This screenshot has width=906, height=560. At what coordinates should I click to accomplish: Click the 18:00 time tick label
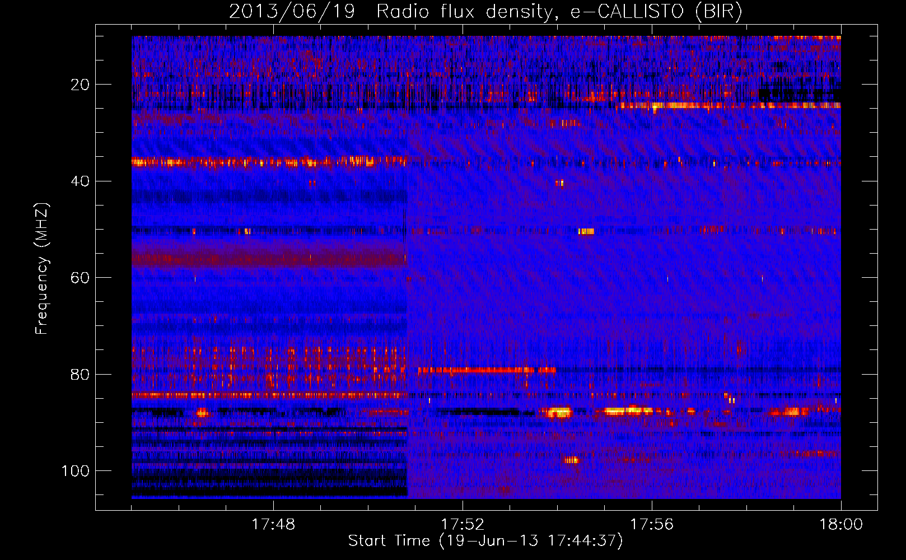841,525
